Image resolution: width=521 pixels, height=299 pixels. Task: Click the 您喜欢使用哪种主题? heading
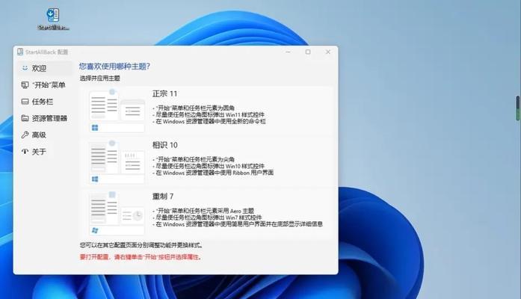[114, 67]
